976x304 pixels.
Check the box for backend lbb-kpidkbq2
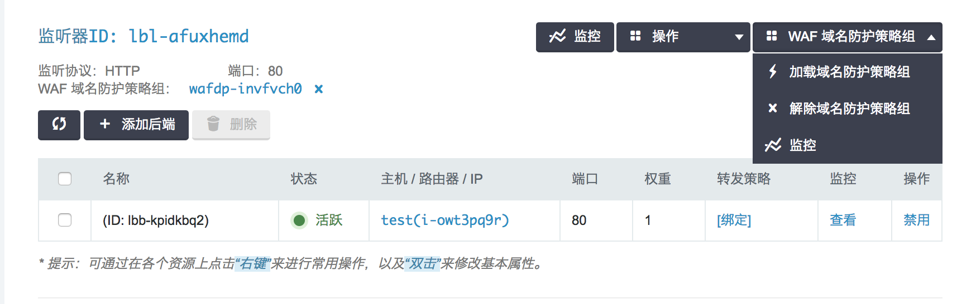point(65,220)
